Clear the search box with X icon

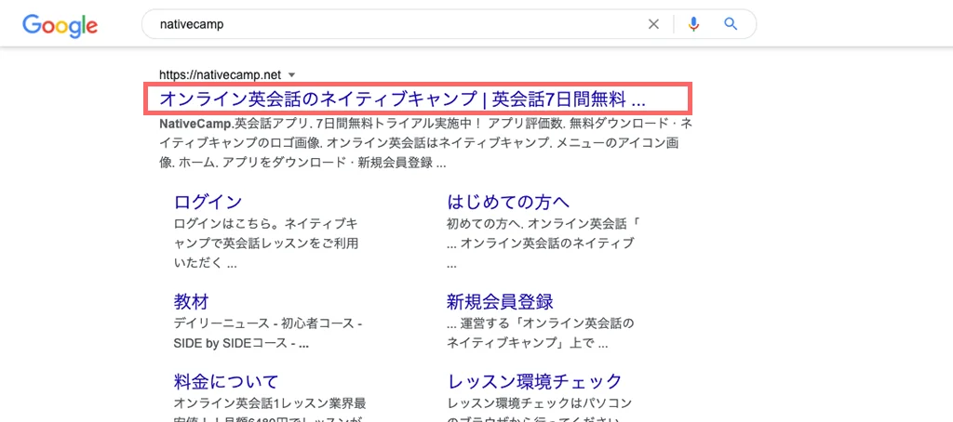click(x=653, y=24)
